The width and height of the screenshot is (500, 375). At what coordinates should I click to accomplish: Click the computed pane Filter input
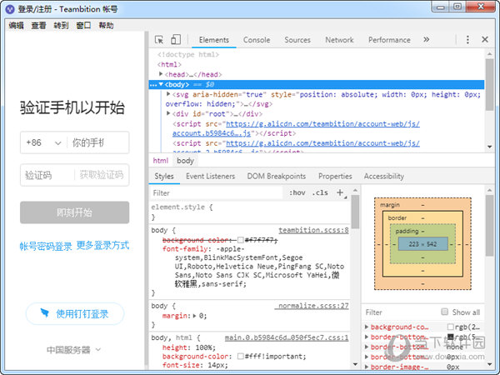point(400,312)
